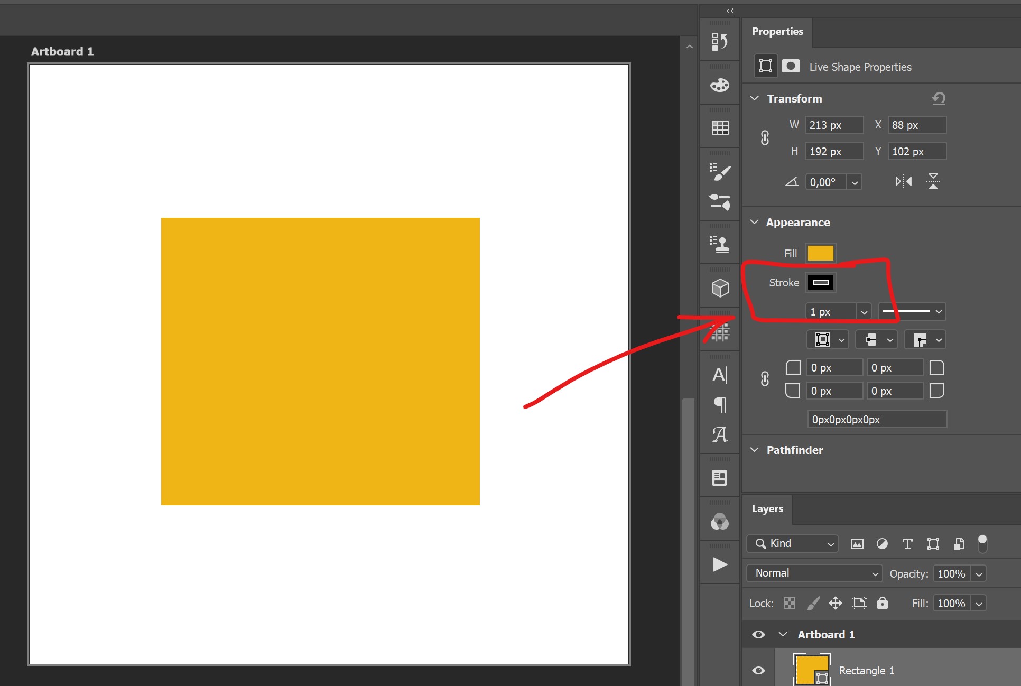Toggle Artboard 1 visibility eye

[758, 634]
